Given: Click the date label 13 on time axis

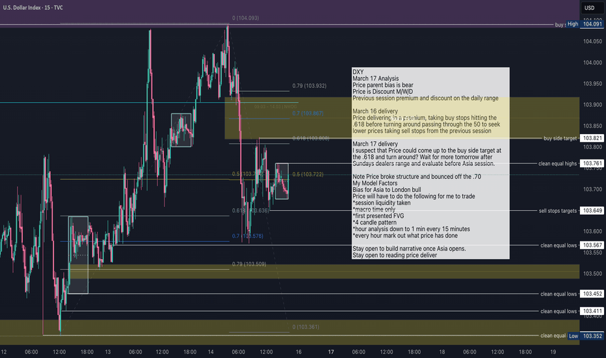Looking at the screenshot, I should pyautogui.click(x=108, y=352).
